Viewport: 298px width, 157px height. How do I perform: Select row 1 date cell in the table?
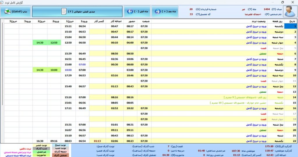coord(291,26)
